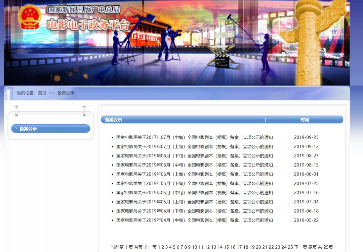This screenshot has width=363, height=252.
Task: Open the 2019年06月（上旬）notice link
Action: click(x=195, y=174)
